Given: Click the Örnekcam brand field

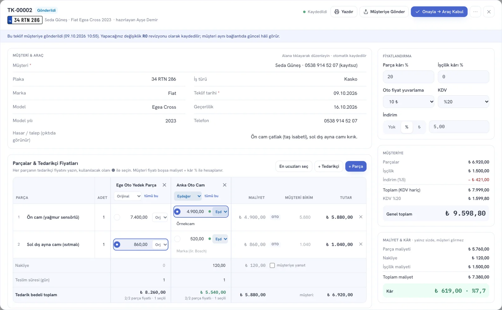Looking at the screenshot, I should click(201, 224).
